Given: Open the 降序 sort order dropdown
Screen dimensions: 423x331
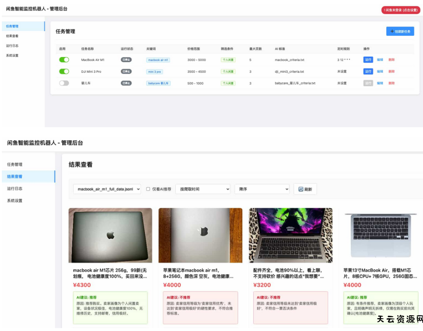Looking at the screenshot, I should click(262, 188).
